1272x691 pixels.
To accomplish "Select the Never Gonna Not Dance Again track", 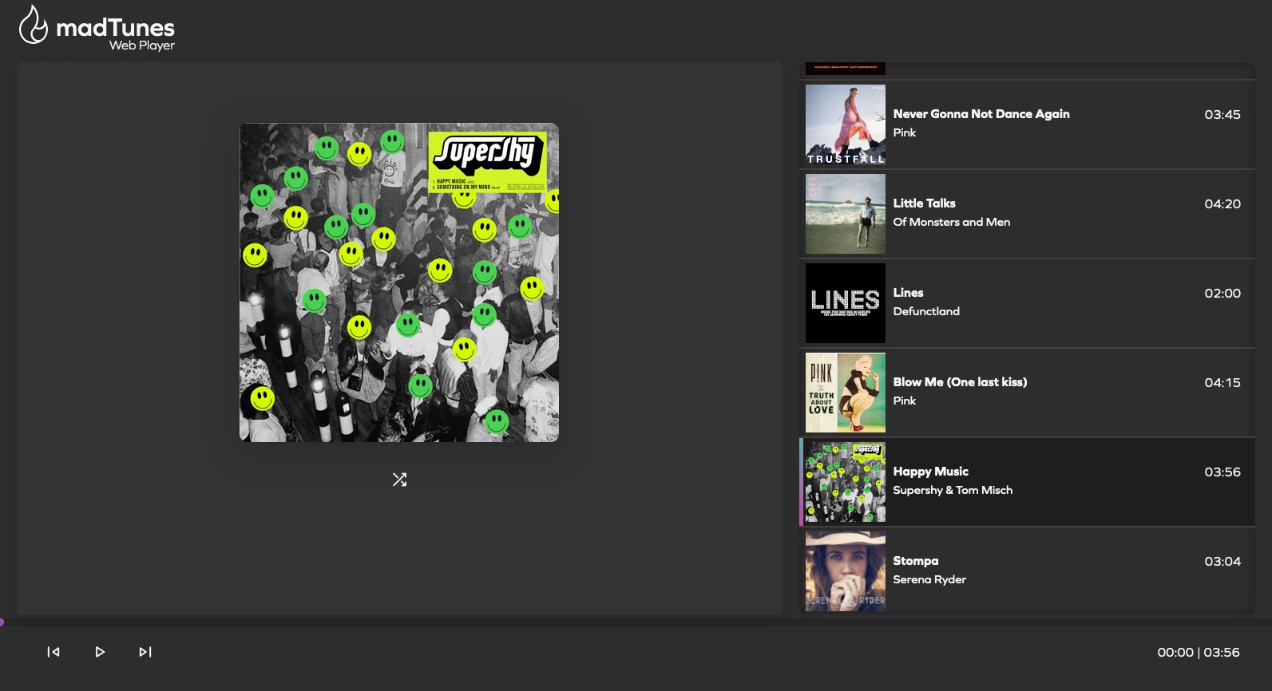I will pyautogui.click(x=1027, y=124).
